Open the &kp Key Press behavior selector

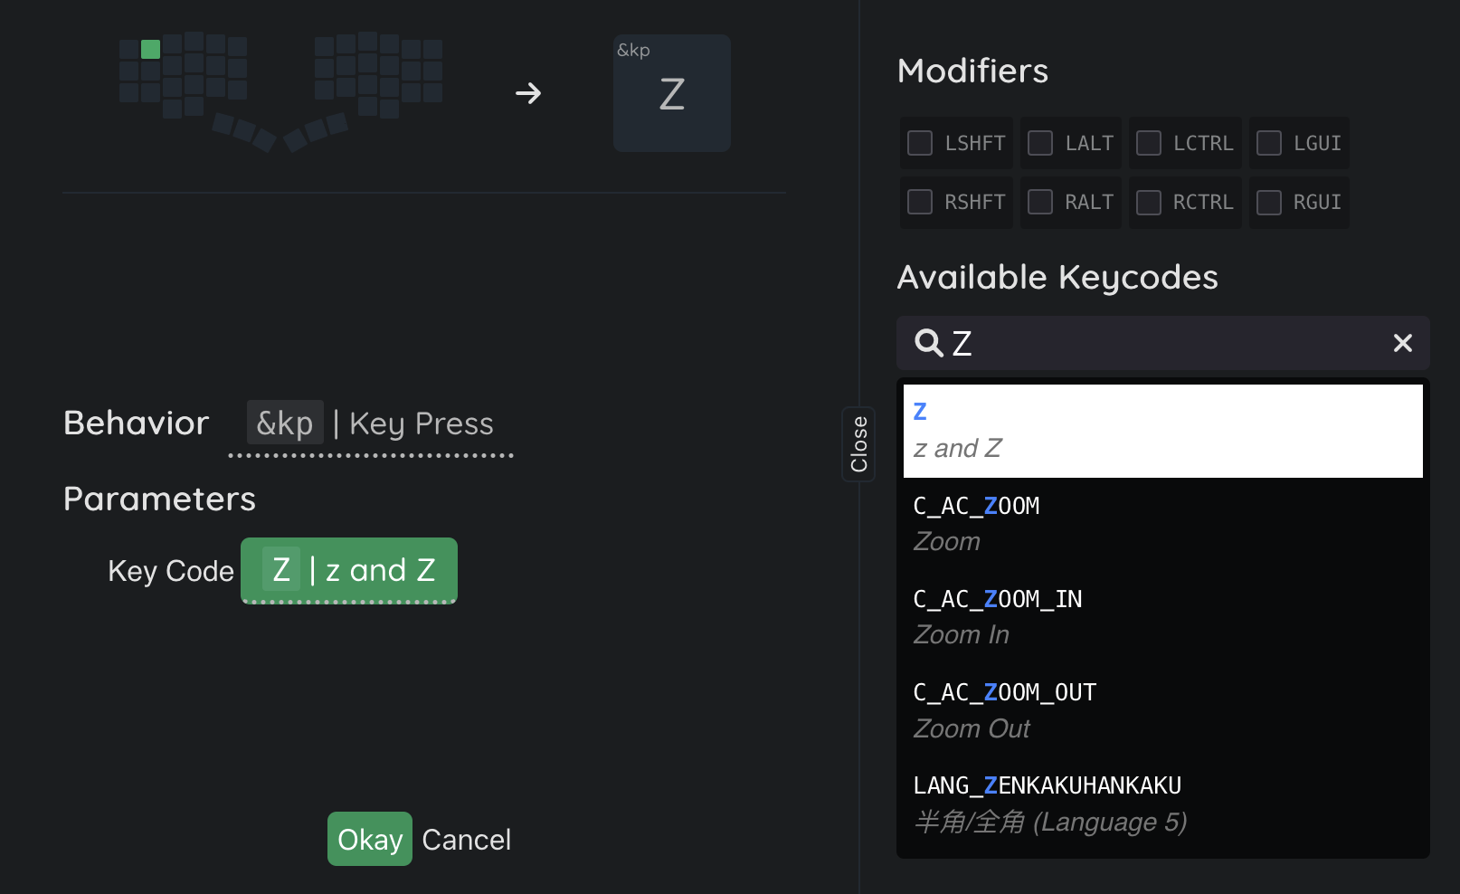(372, 423)
